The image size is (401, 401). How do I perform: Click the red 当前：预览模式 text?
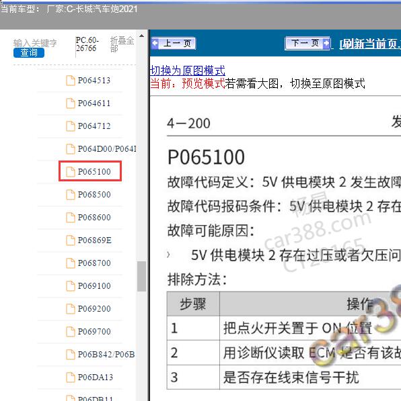188,84
